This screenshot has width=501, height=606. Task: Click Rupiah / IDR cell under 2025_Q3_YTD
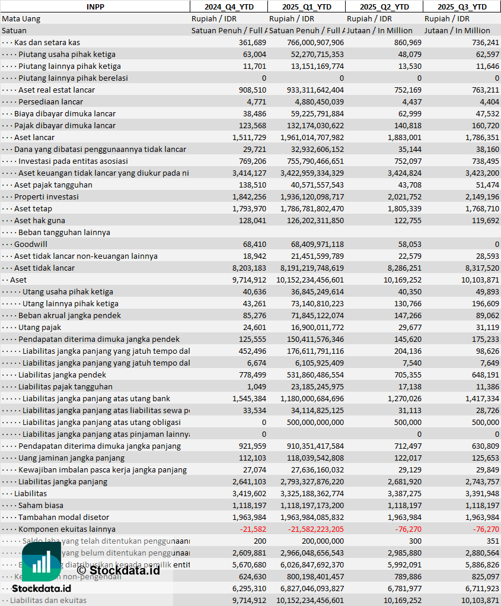point(447,18)
